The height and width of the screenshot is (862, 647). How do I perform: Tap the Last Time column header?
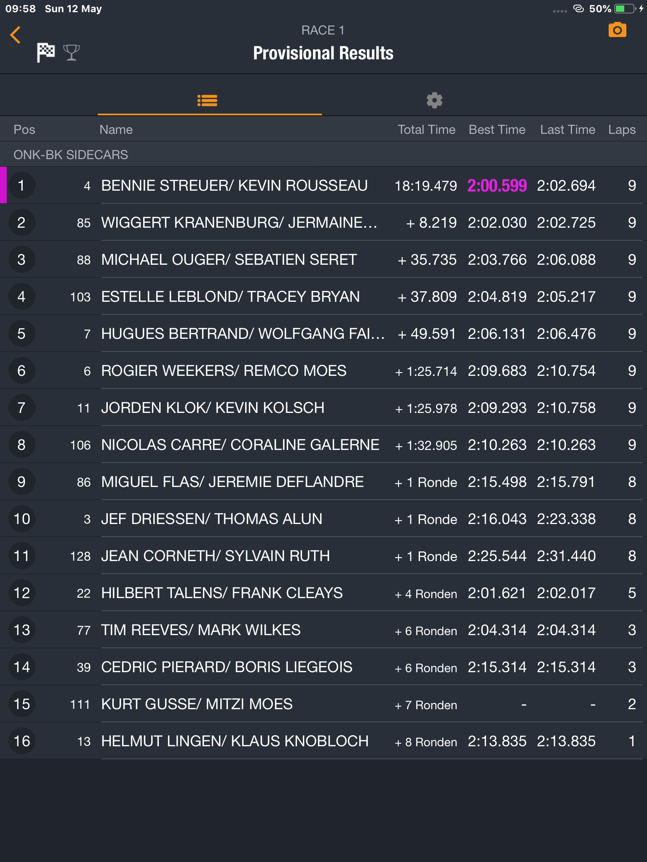[568, 130]
